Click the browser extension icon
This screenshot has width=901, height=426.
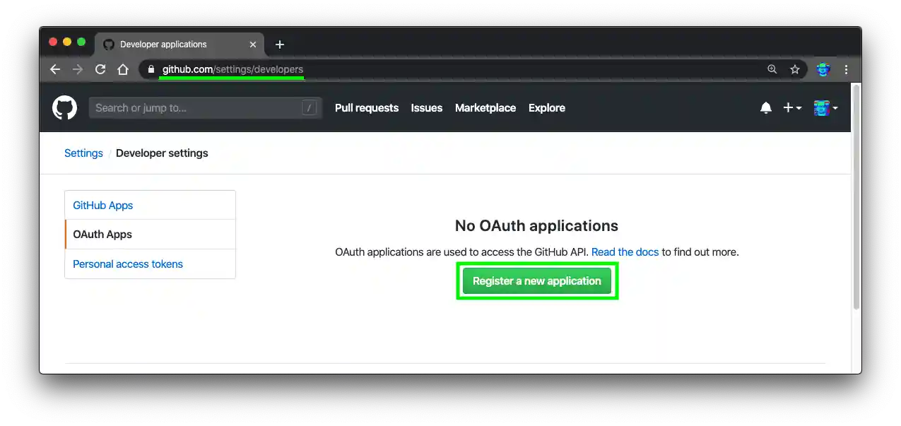(822, 69)
